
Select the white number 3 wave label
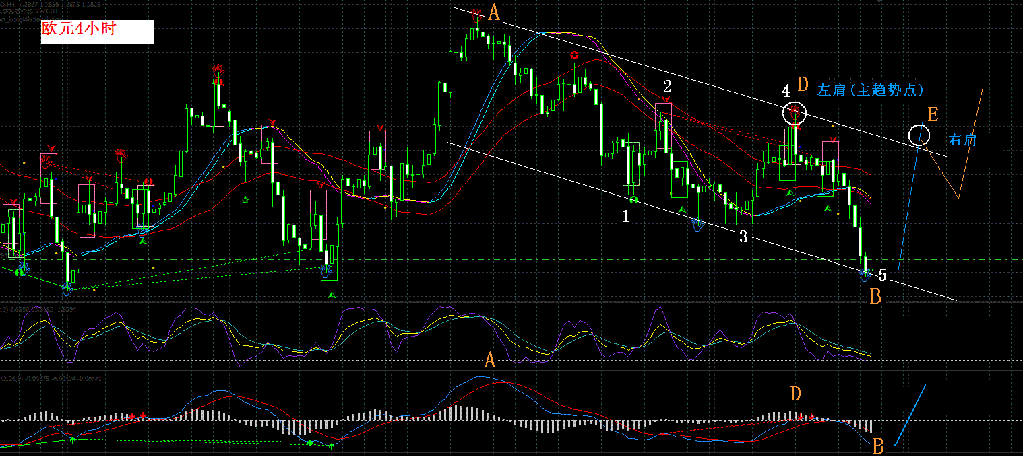coord(743,236)
